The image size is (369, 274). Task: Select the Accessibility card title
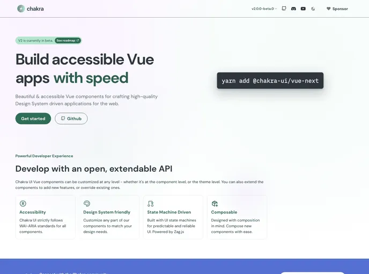(33, 212)
